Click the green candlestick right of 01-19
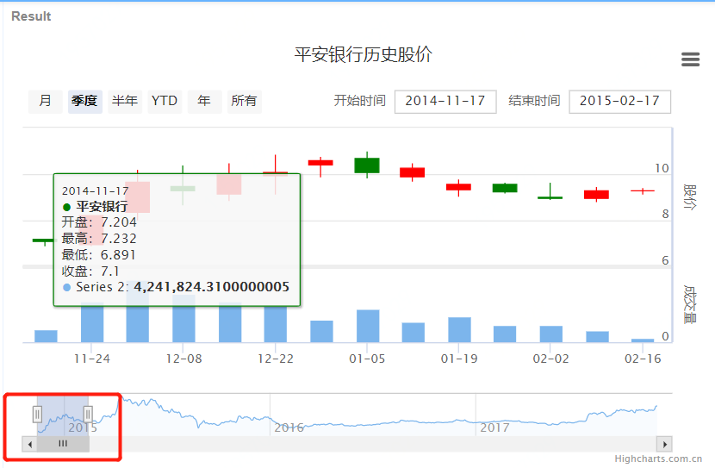Viewport: 715px width, 468px height. point(505,188)
